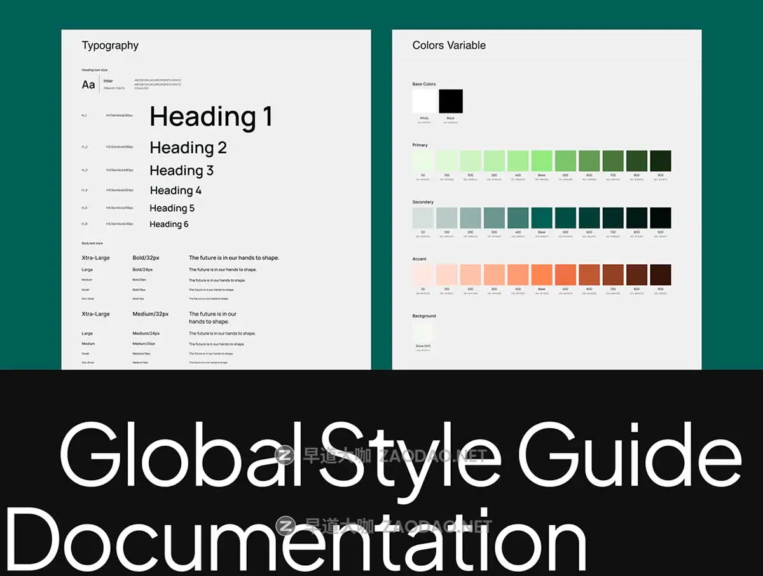Click the 'Inter' primary font name
763x576 pixels.
tap(108, 81)
